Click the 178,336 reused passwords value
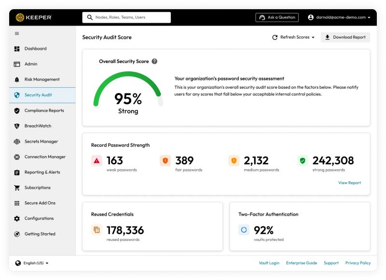 coord(125,230)
